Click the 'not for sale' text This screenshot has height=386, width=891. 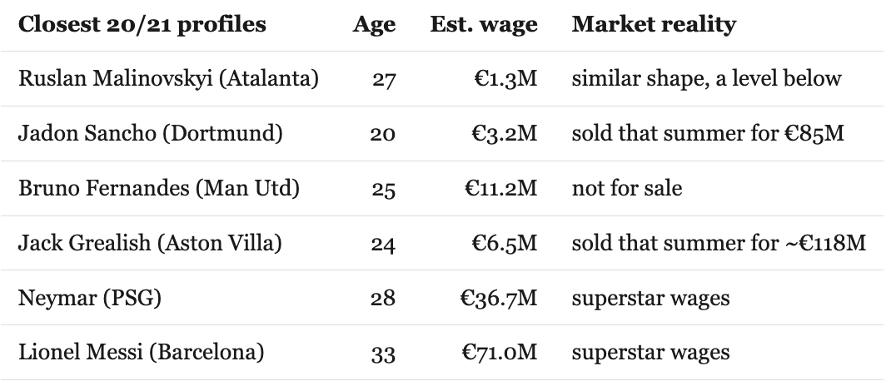tap(627, 188)
